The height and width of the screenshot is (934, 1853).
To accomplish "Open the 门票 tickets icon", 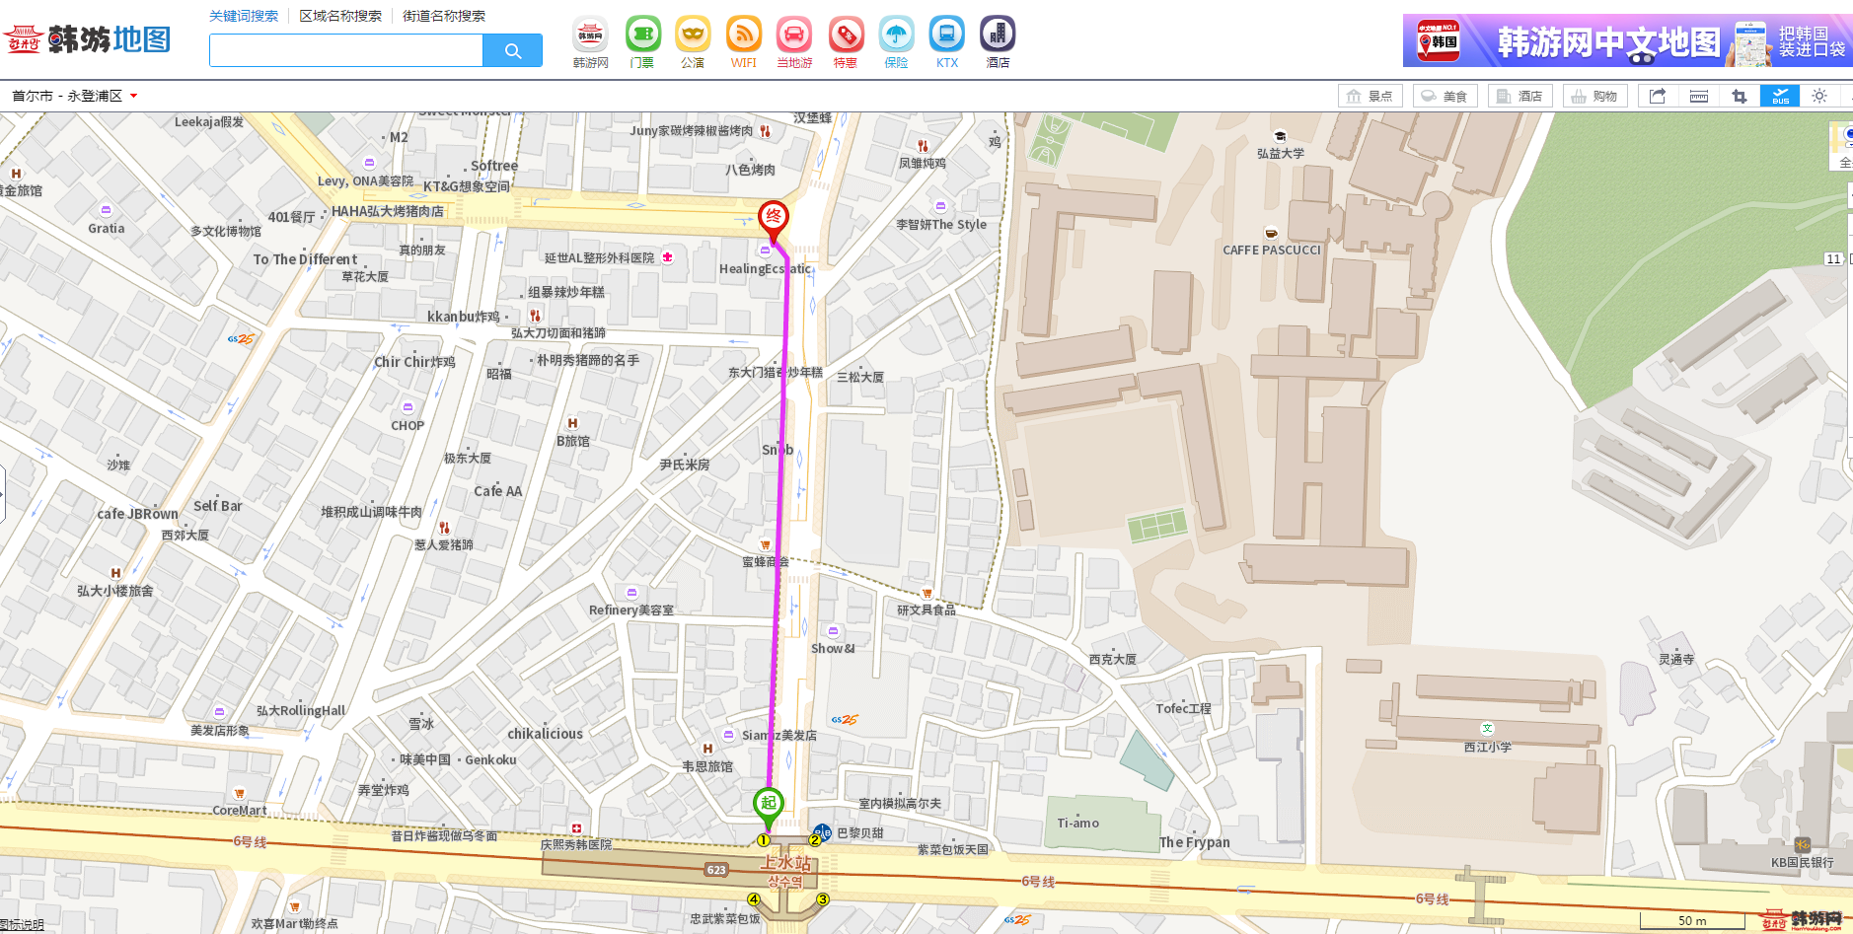I will [642, 36].
